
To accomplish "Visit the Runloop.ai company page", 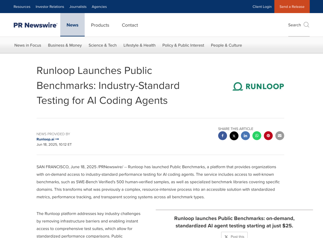I will (46, 139).
